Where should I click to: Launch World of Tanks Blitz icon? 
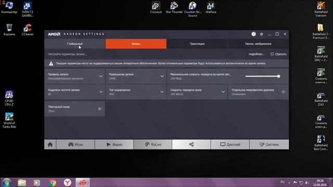pyautogui.click(x=9, y=120)
